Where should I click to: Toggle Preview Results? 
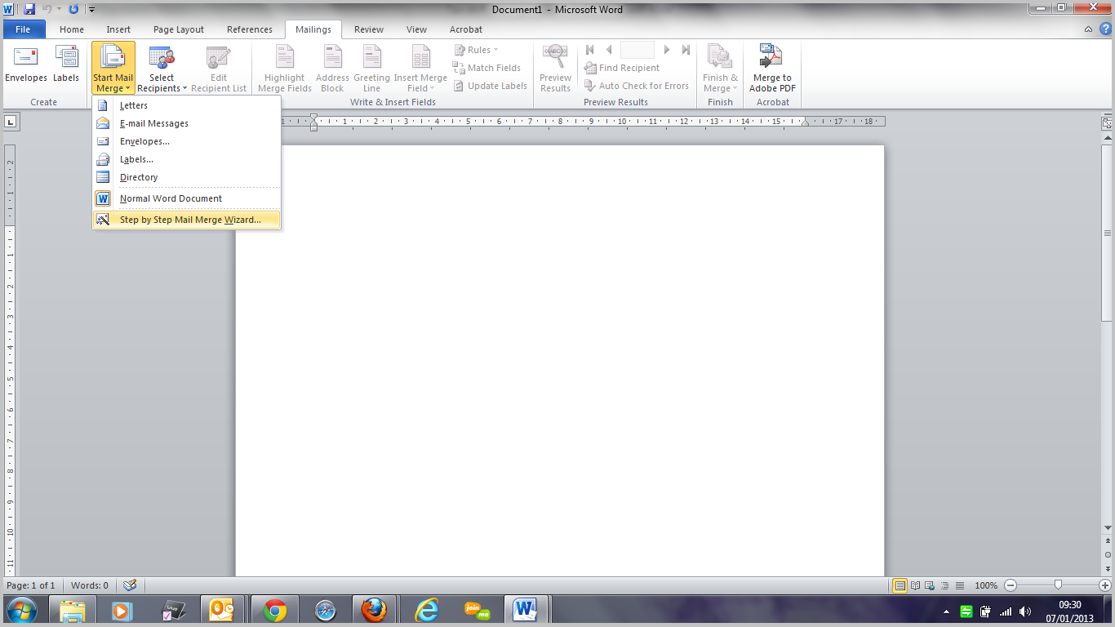(555, 68)
